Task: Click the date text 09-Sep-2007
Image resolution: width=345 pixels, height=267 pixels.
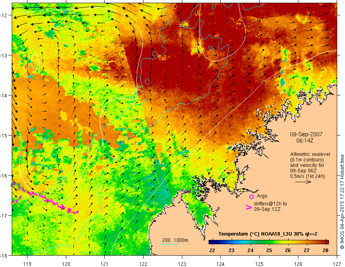Action: [x=306, y=134]
